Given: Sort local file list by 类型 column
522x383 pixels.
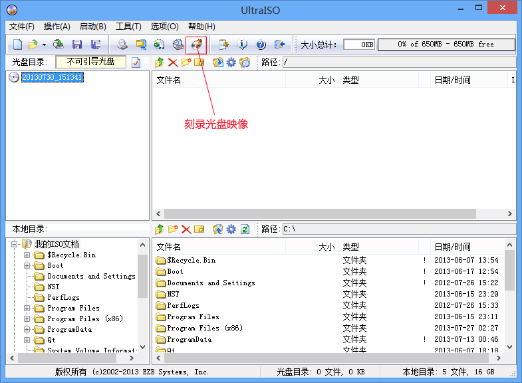Looking at the screenshot, I should [x=378, y=247].
